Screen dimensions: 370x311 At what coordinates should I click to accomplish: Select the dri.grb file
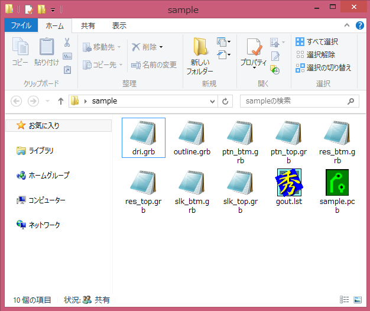(144, 138)
